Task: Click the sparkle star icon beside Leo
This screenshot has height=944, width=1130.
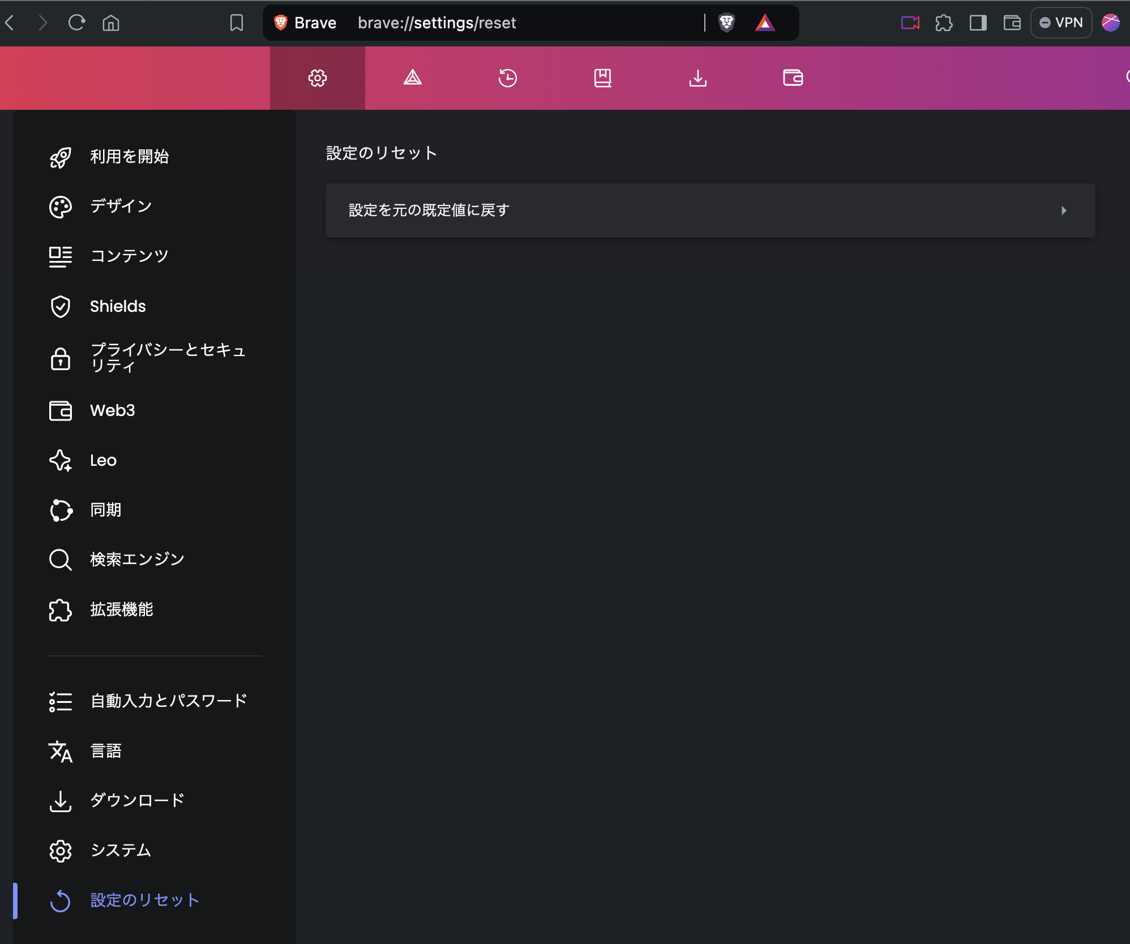Action: [61, 461]
